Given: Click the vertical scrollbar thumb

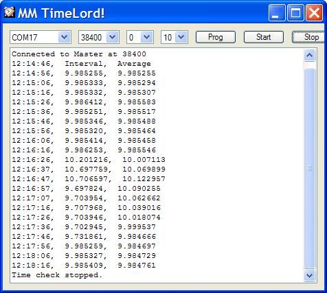Looking at the screenshot, I should (309, 168).
